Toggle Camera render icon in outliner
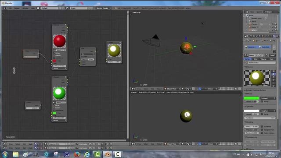 pyautogui.click(x=276, y=24)
